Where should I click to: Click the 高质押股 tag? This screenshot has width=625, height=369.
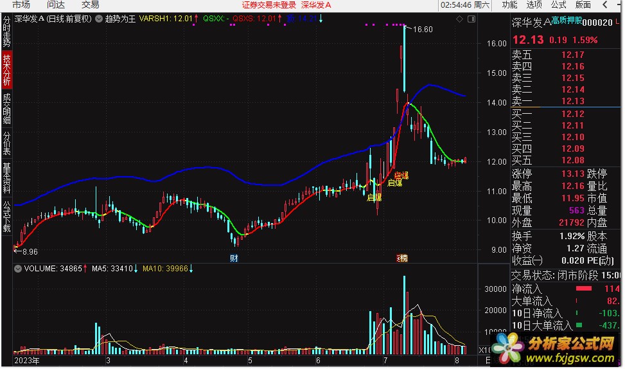567,21
